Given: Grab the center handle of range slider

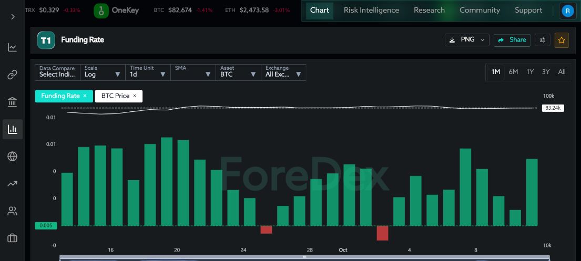Looking at the screenshot, I should click(x=304, y=257).
